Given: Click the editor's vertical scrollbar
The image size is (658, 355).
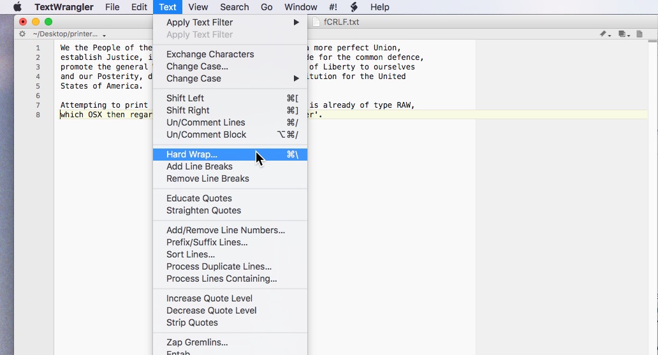Looking at the screenshot, I should tap(652, 197).
